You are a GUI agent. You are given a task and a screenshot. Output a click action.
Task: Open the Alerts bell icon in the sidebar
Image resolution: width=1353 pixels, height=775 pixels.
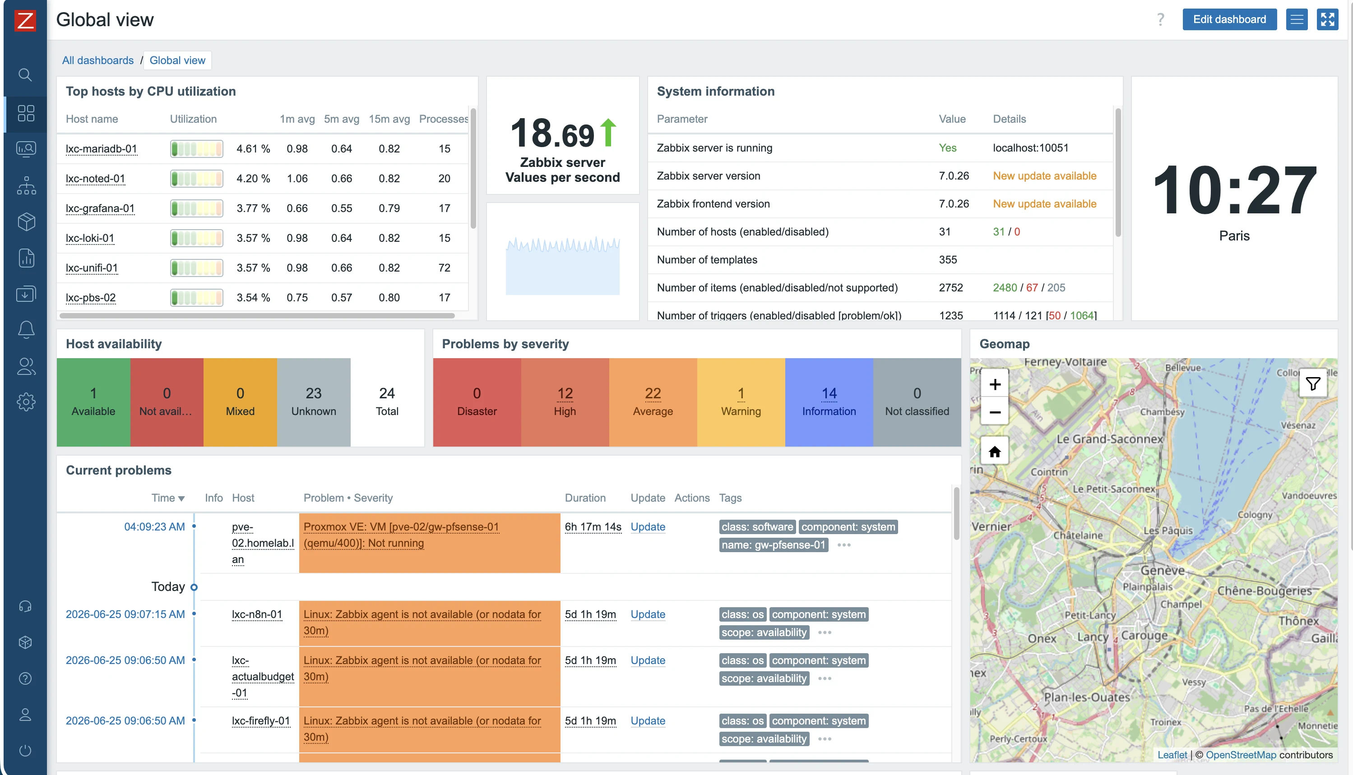[x=26, y=329]
